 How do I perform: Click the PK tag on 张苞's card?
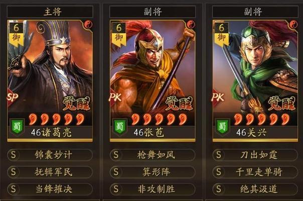tap(115, 97)
